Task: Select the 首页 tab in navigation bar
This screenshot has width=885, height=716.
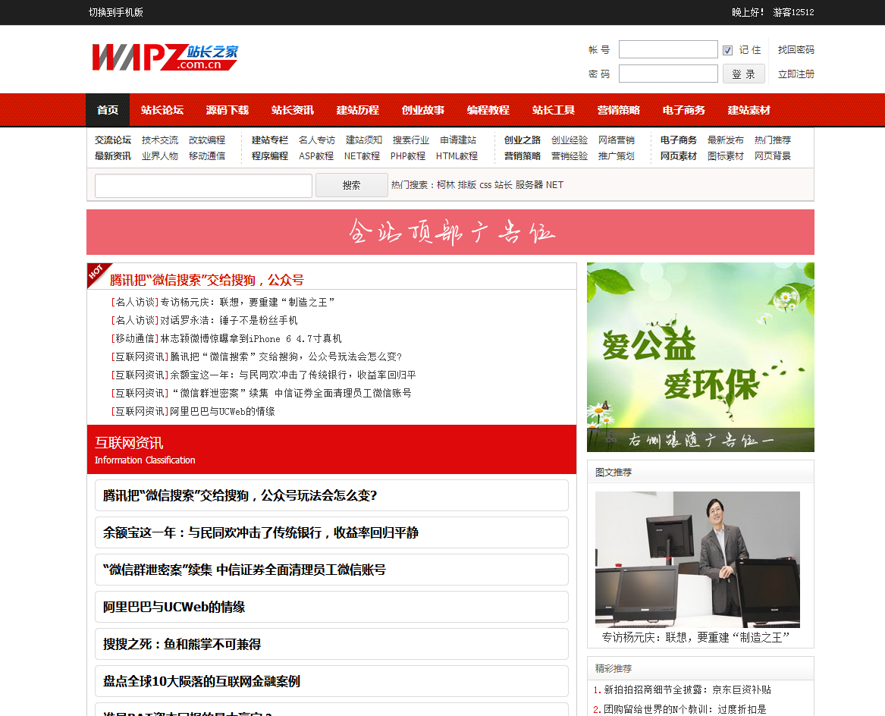Action: pos(108,110)
